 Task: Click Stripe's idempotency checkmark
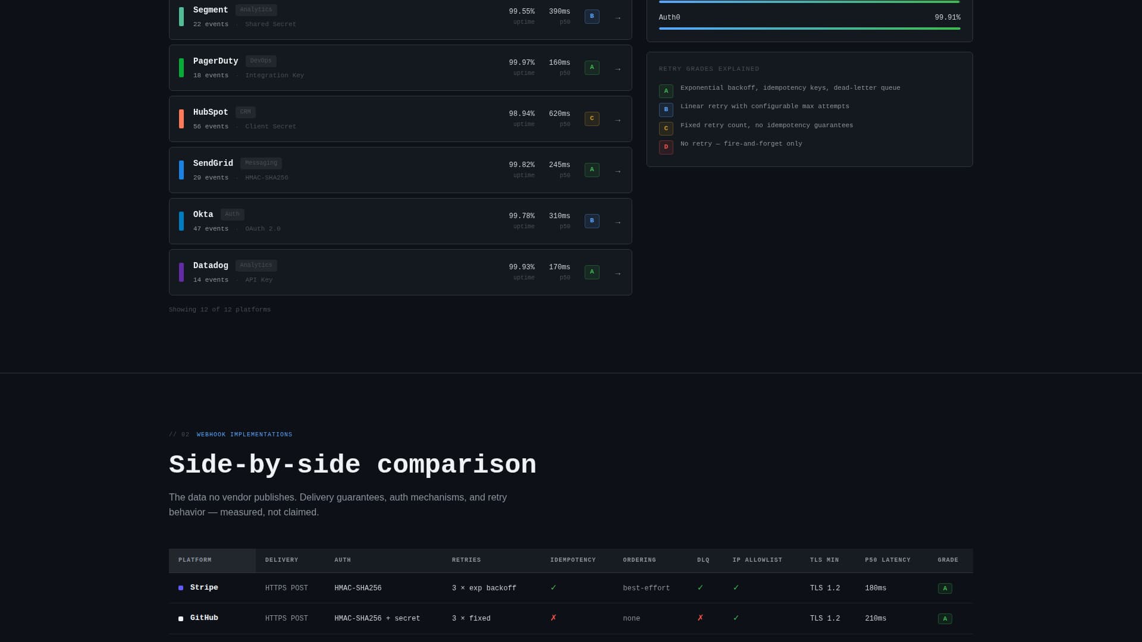pos(553,588)
